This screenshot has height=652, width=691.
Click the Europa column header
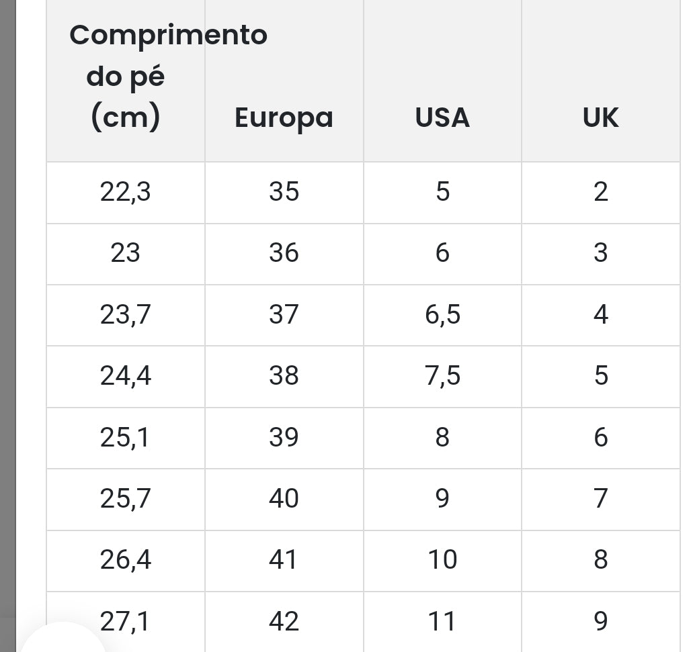284,118
